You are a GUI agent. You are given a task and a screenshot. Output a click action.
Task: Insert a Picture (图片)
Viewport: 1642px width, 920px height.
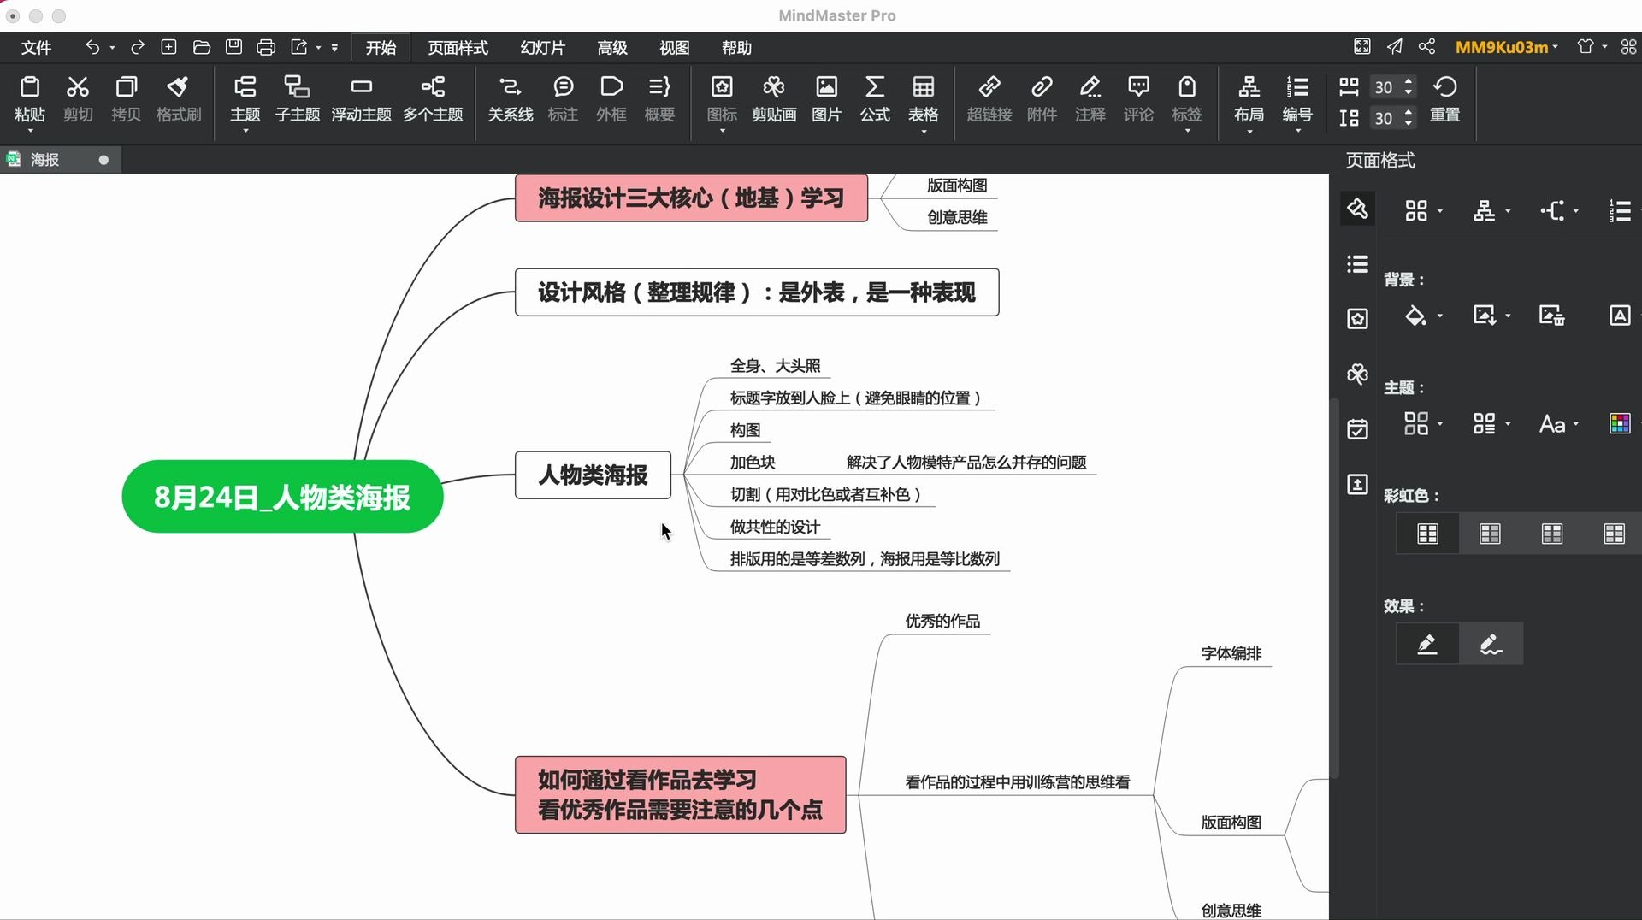tap(826, 99)
